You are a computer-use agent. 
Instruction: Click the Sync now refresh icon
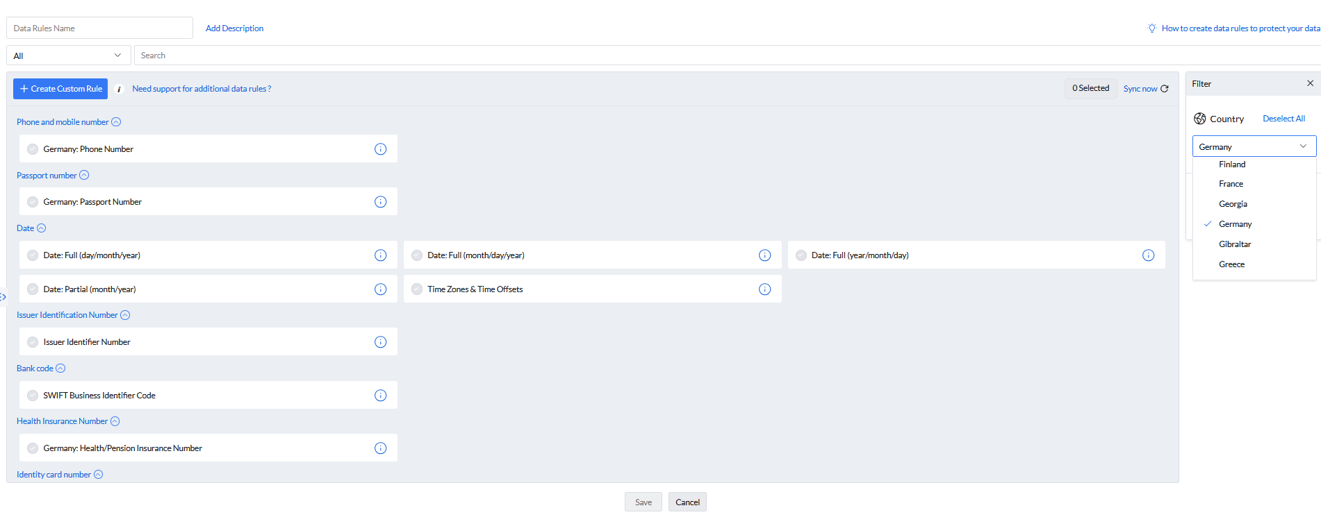point(1165,89)
